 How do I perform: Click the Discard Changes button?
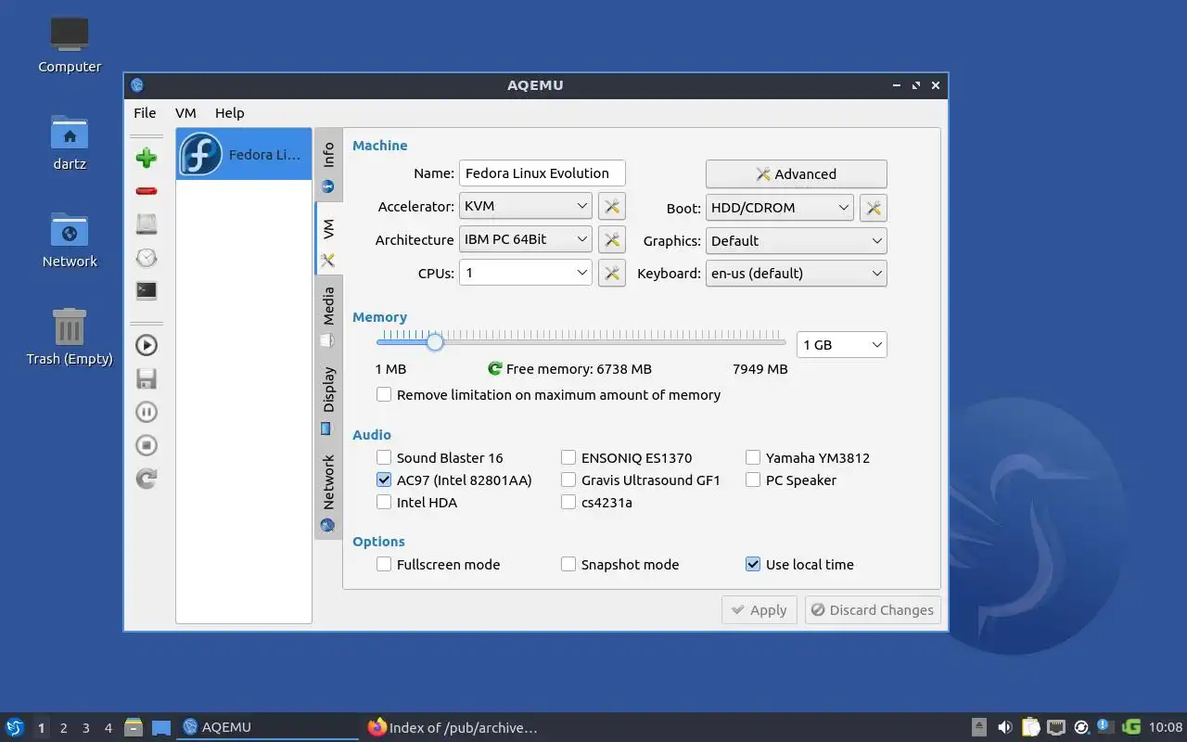(x=873, y=609)
